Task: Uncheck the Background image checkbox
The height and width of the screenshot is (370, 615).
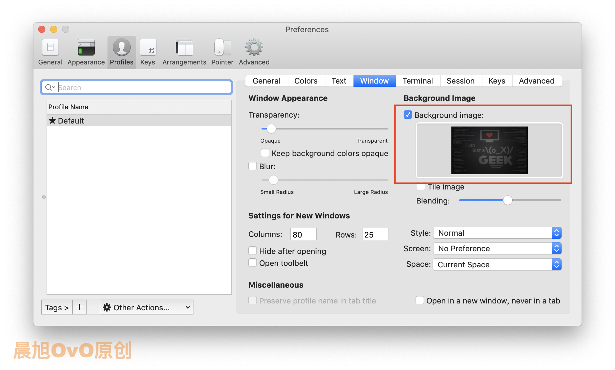Action: pyautogui.click(x=408, y=115)
